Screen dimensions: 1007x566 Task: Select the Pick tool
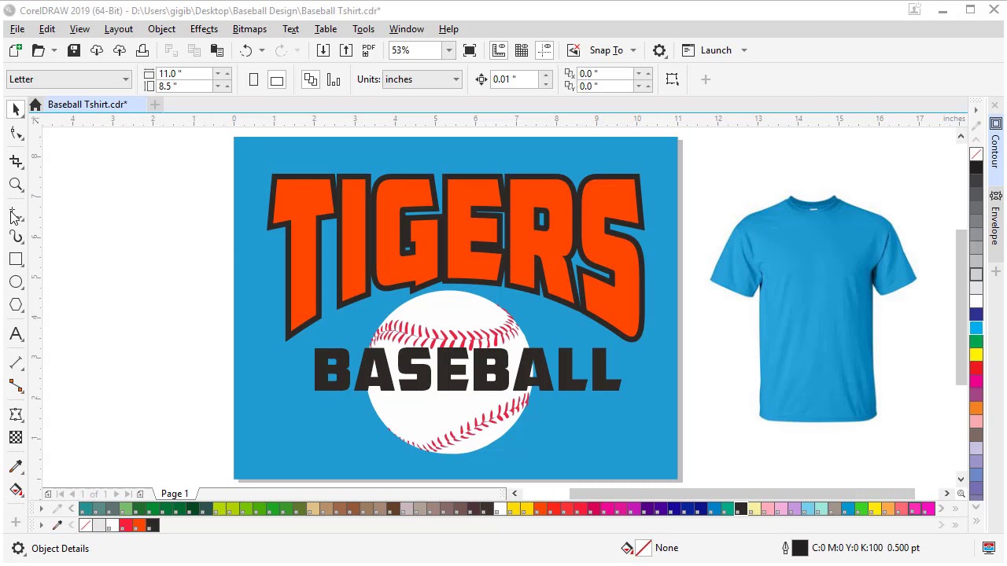16,110
